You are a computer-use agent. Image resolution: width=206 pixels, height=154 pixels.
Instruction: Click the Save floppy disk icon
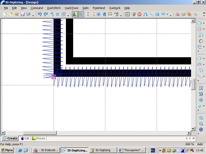[x=22, y=14]
